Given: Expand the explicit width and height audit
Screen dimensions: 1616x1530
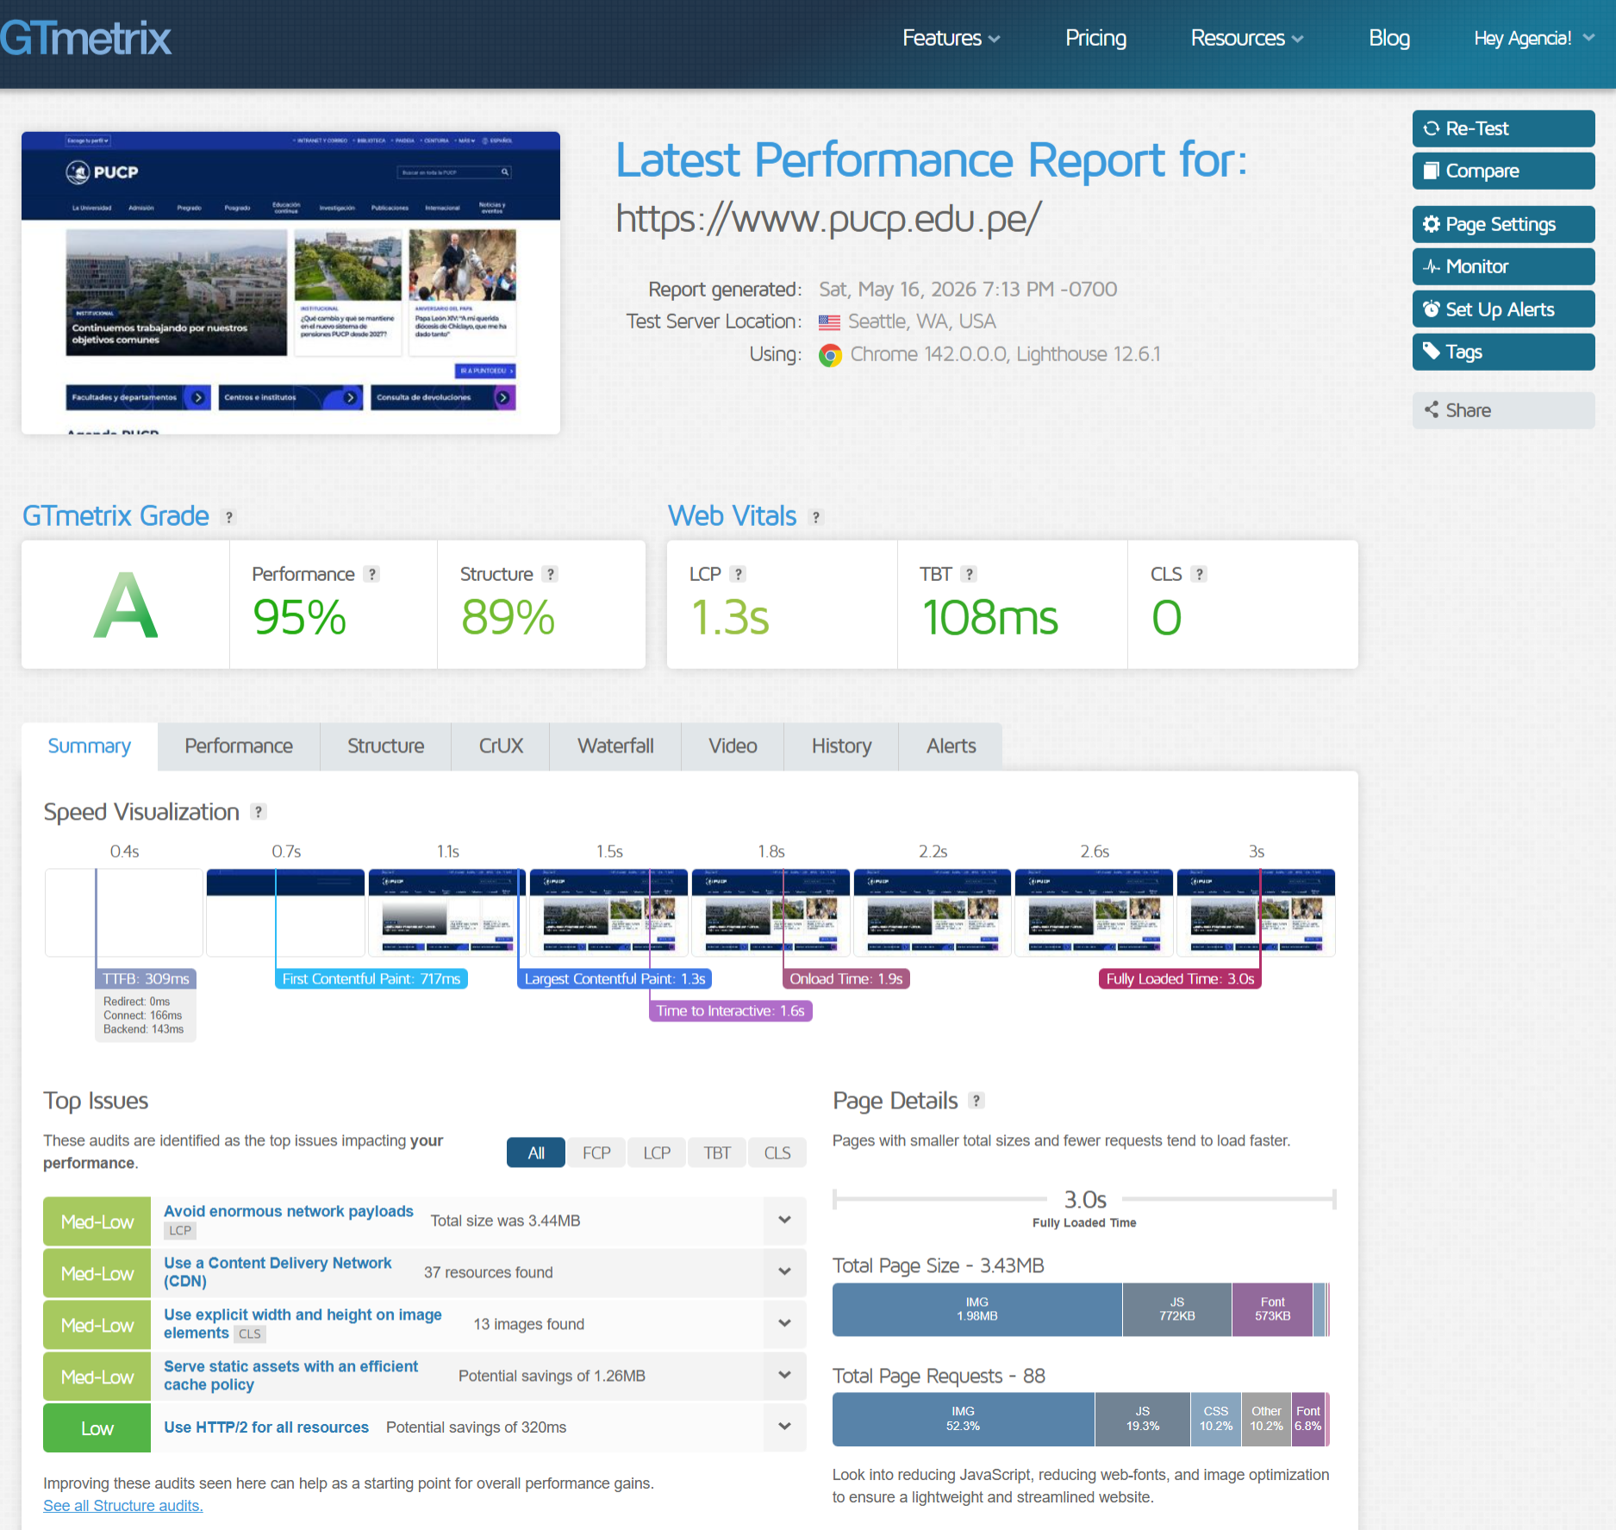Looking at the screenshot, I should pyautogui.click(x=785, y=1324).
